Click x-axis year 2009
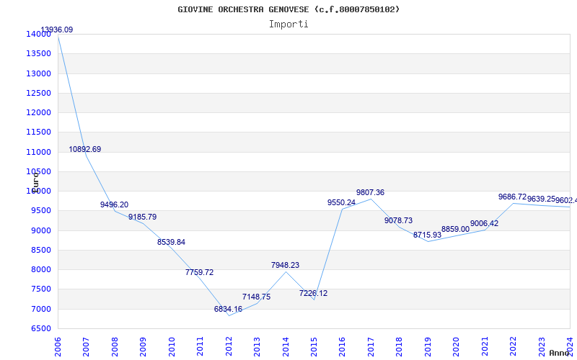Viewport: 577px width, 360px height. point(143,347)
